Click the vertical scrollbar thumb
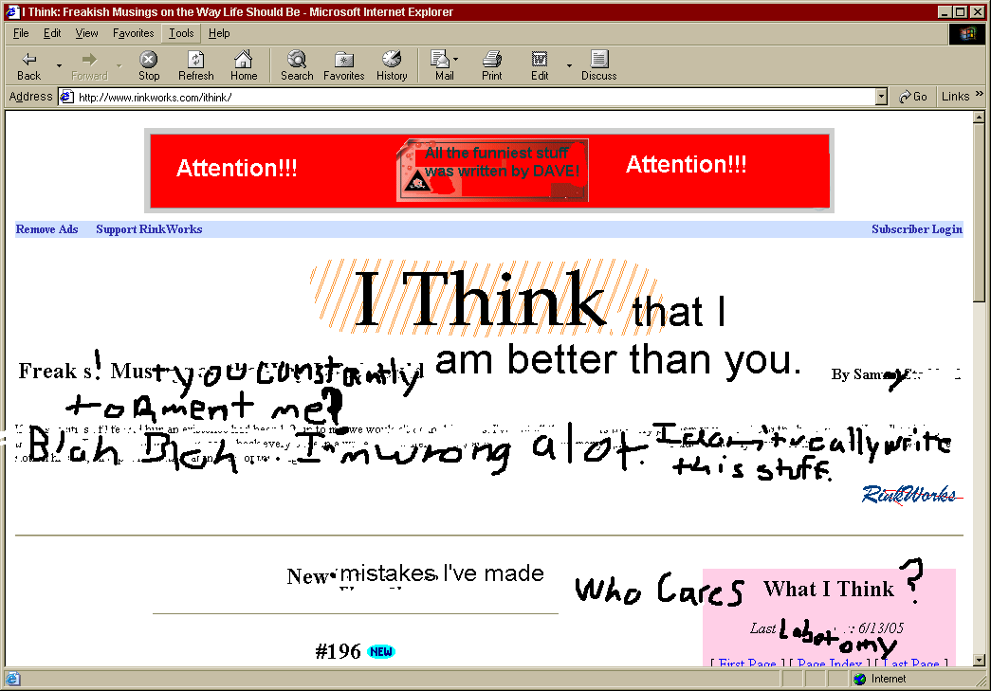Image resolution: width=991 pixels, height=691 pixels. (x=979, y=212)
